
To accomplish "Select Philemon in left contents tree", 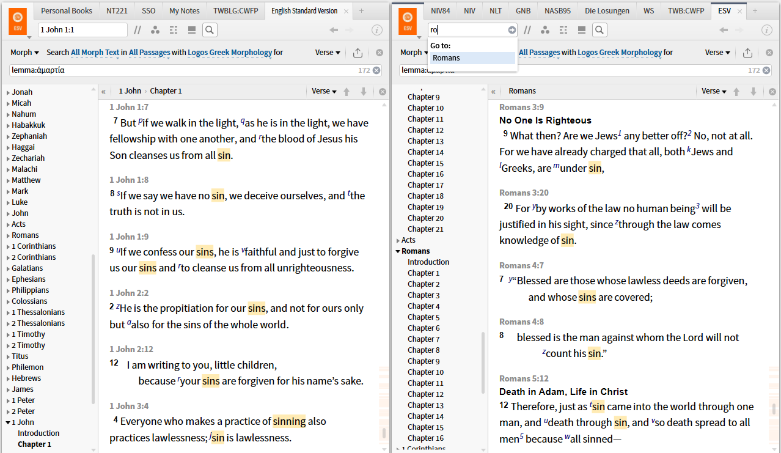I will [28, 367].
